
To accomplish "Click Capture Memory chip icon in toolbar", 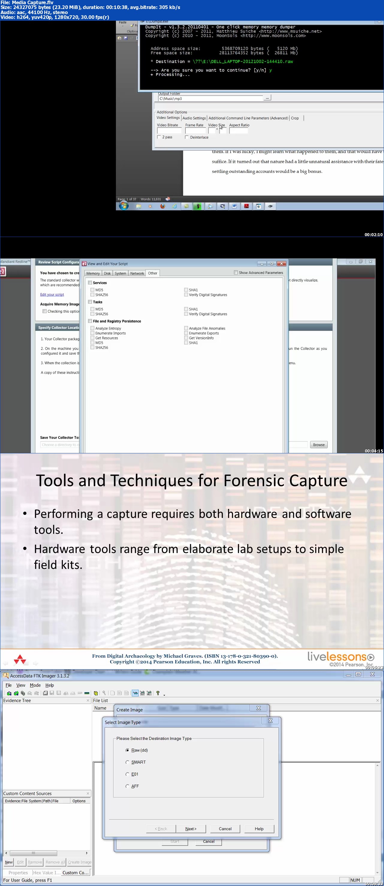I will pos(87,693).
